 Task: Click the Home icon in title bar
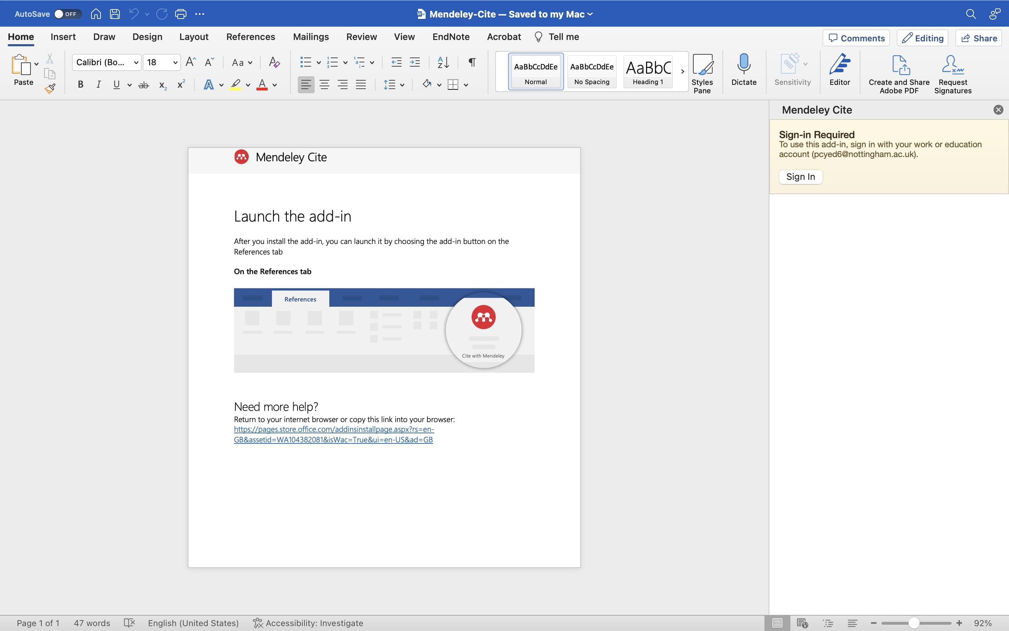96,14
